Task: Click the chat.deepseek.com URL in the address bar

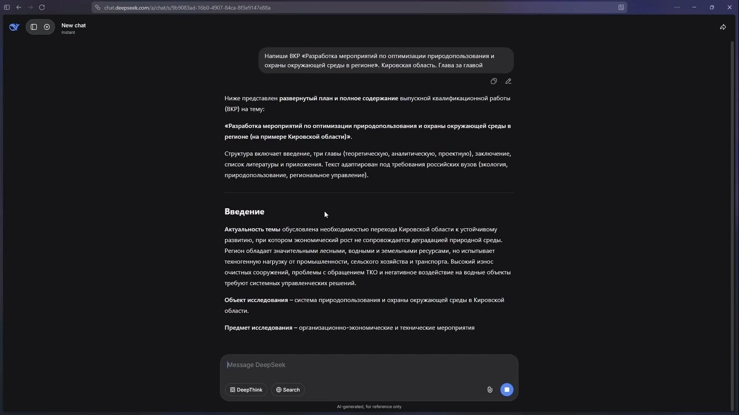Action: coord(187,7)
